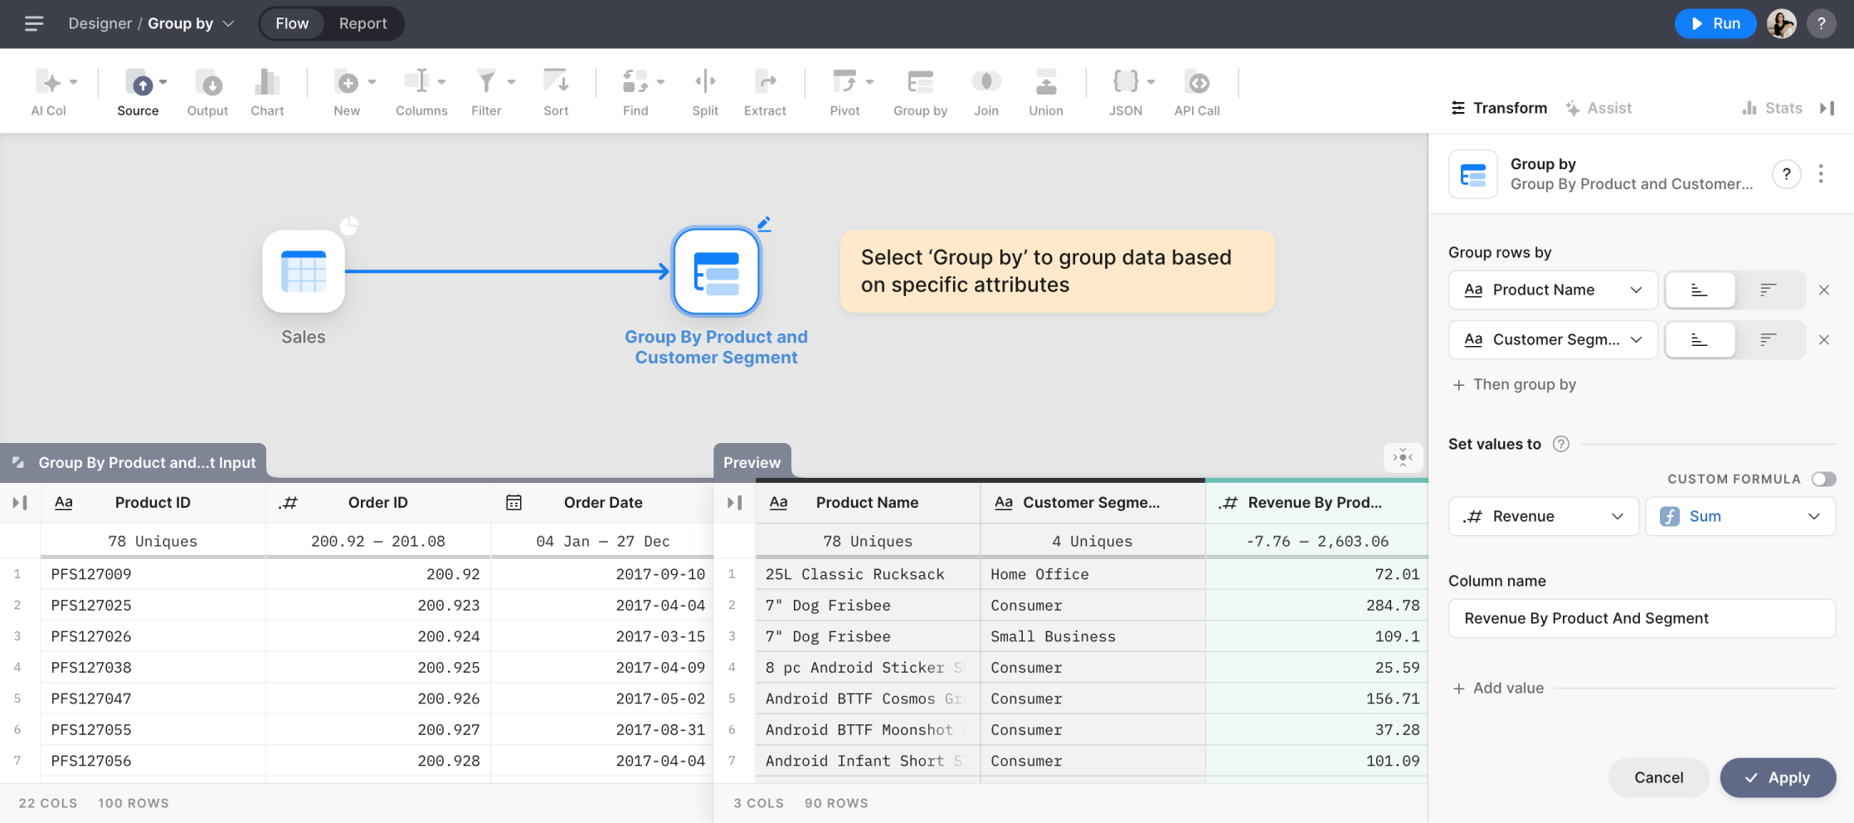The height and width of the screenshot is (823, 1854).
Task: Enable the Custom Formula toggle
Action: (1823, 480)
